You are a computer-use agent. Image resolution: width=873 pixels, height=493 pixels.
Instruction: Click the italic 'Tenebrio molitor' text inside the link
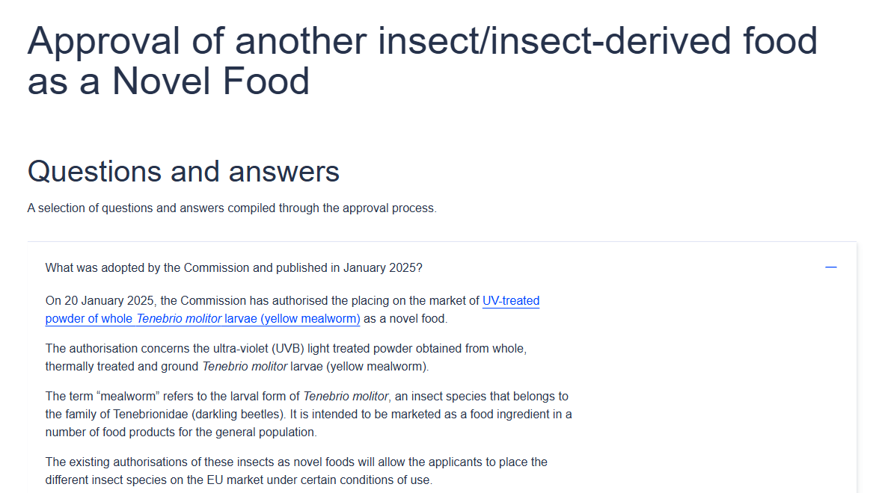click(x=179, y=319)
